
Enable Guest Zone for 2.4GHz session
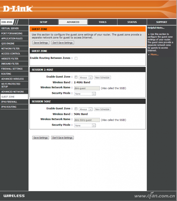(x=76, y=77)
